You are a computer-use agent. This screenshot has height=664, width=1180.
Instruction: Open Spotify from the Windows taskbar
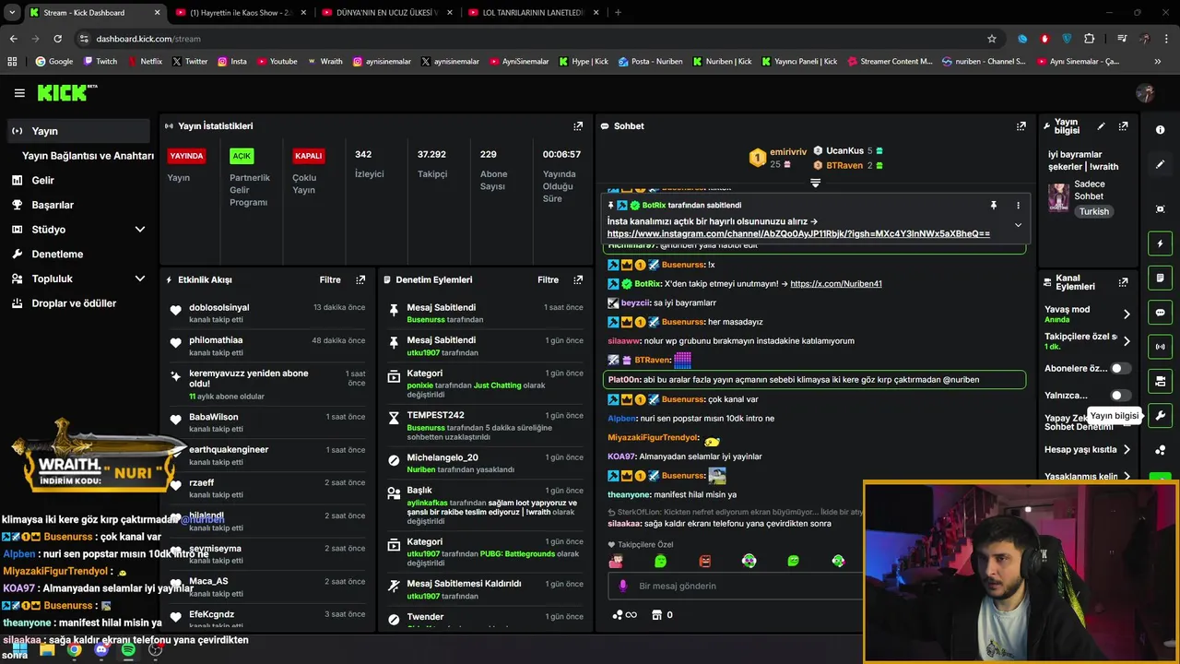[x=128, y=649]
